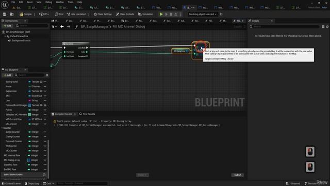The image size is (330, 186).
Task: Click the Line variable String type pill
Action: [33, 101]
